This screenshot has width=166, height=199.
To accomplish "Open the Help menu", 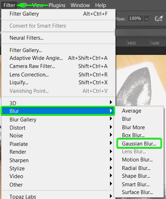I will [x=100, y=5].
